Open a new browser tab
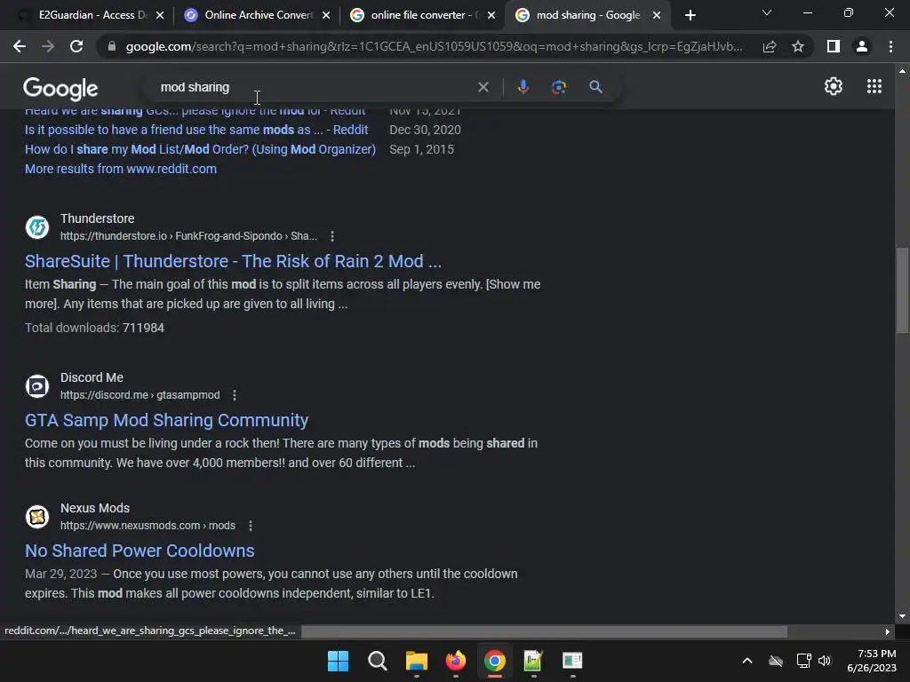 tap(690, 15)
